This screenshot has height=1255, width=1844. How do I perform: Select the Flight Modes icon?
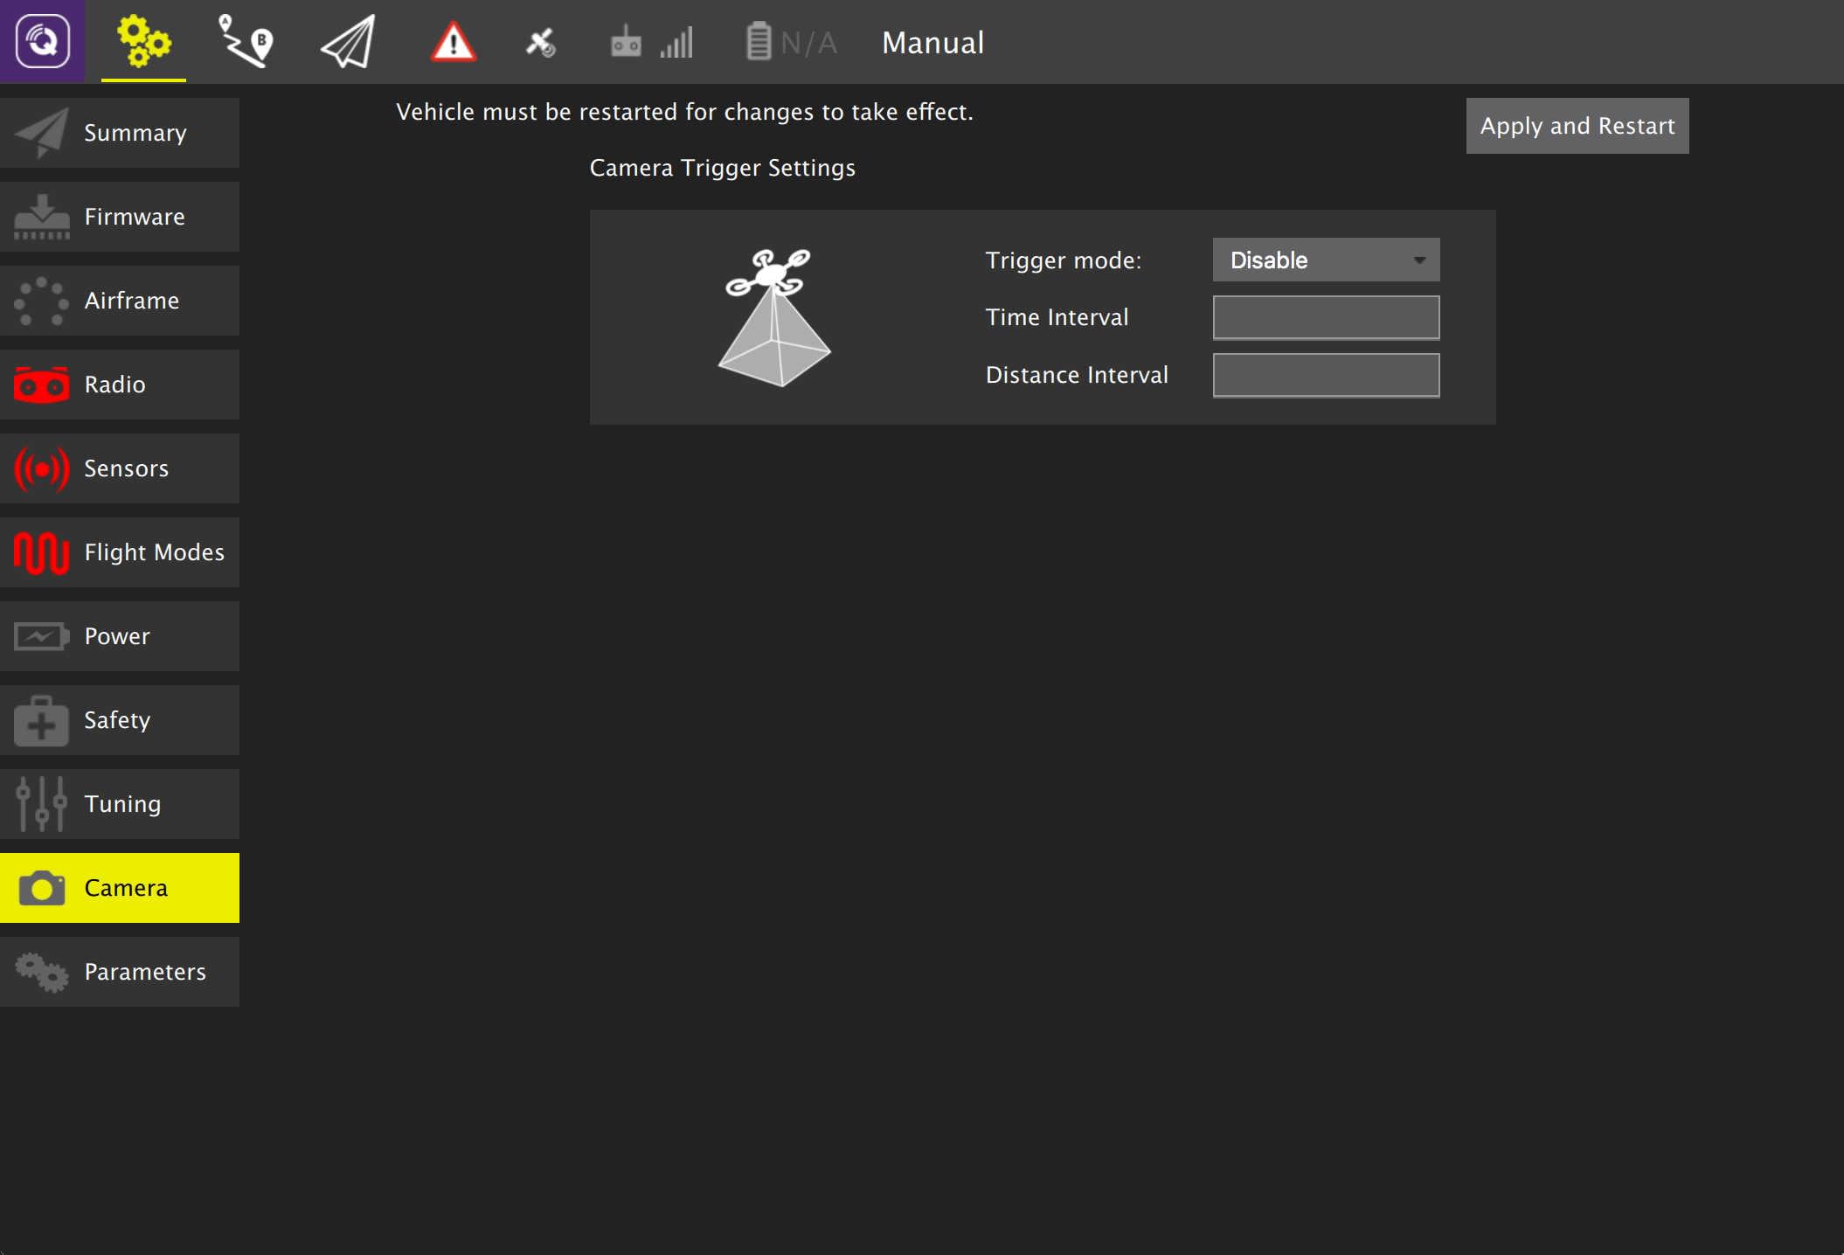[39, 551]
